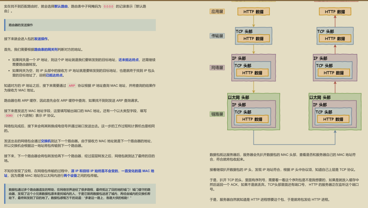The width and height of the screenshot is (368, 208).
Task: Select the inline code 0080
Action: tap(9, 116)
